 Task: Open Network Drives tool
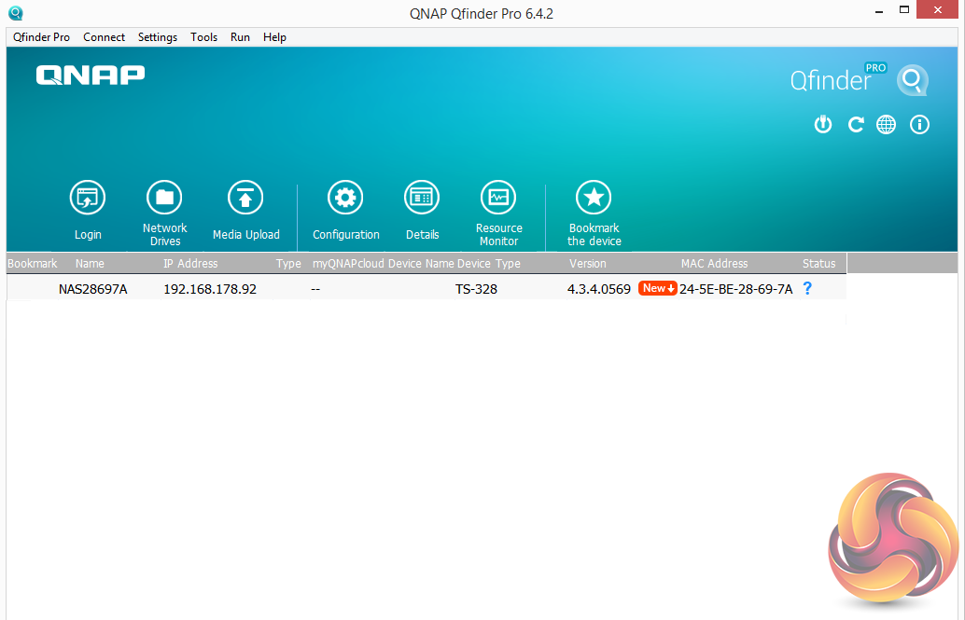point(164,198)
